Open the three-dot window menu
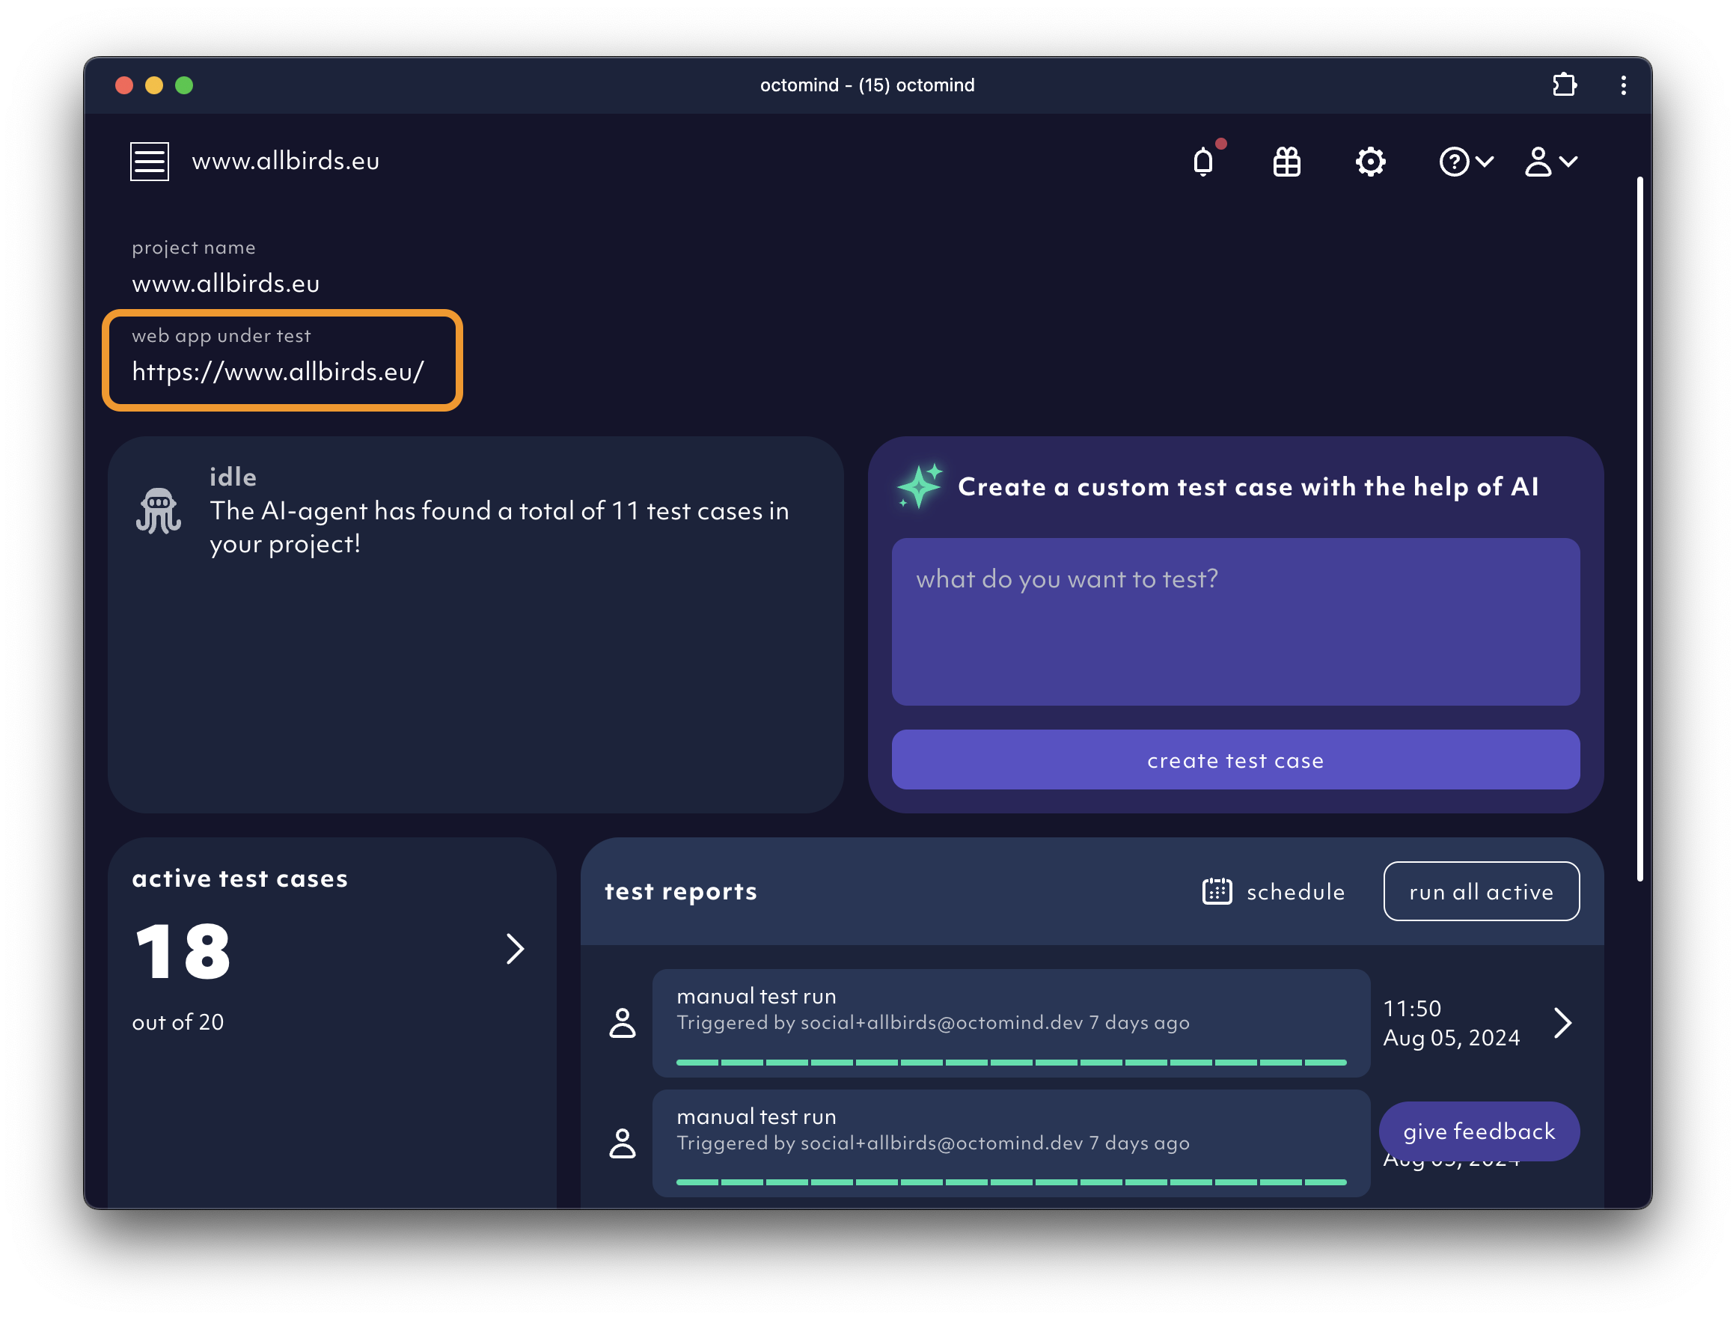The image size is (1736, 1320). tap(1623, 85)
